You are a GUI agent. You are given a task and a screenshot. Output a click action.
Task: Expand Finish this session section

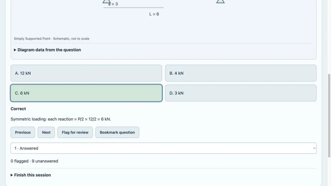[x=31, y=175]
